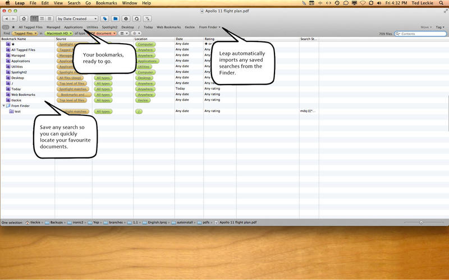Click the Contents search field
The image size is (449, 280).
pyautogui.click(x=421, y=34)
